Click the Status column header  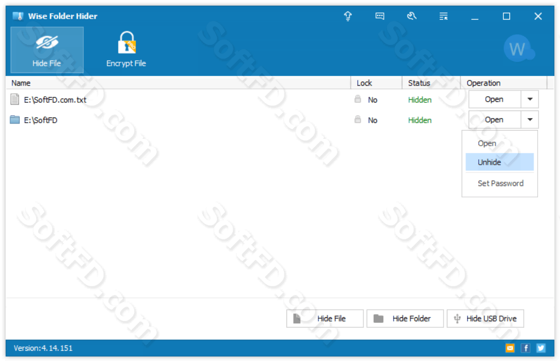point(432,83)
